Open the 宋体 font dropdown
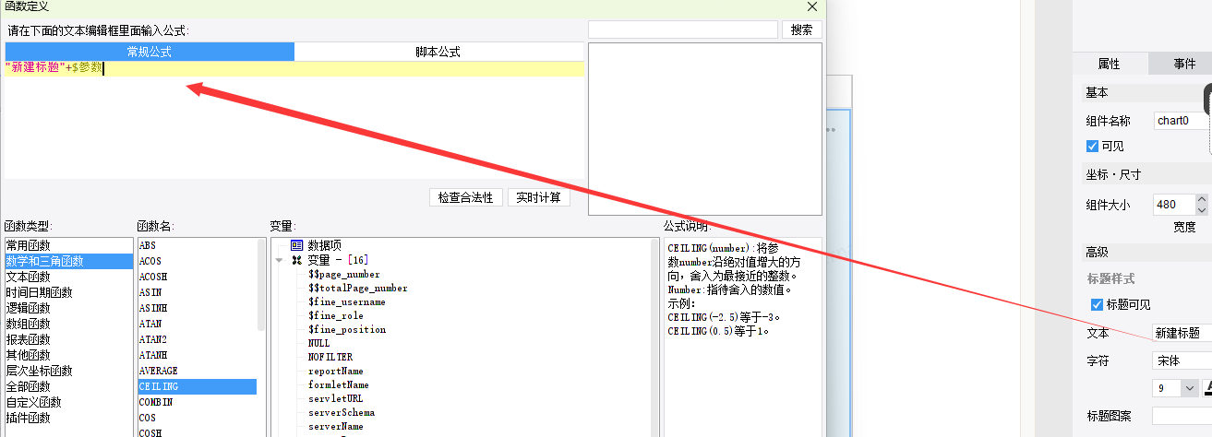1212x437 pixels. (1182, 360)
